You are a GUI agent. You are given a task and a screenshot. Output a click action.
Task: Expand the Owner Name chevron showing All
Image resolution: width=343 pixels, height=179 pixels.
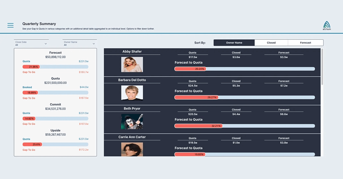pyautogui.click(x=94, y=43)
